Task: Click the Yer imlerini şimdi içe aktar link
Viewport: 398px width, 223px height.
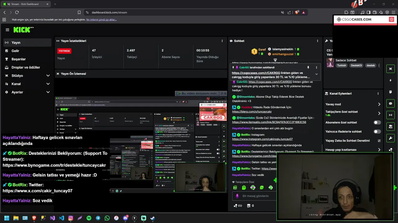Action: [101, 20]
